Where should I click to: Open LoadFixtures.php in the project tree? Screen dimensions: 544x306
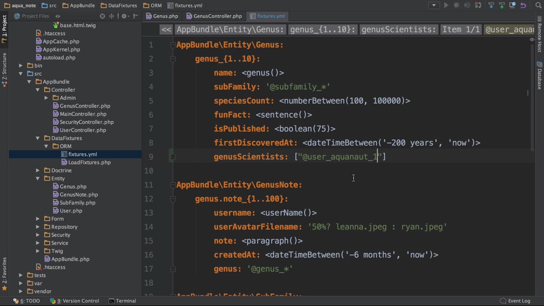(89, 162)
